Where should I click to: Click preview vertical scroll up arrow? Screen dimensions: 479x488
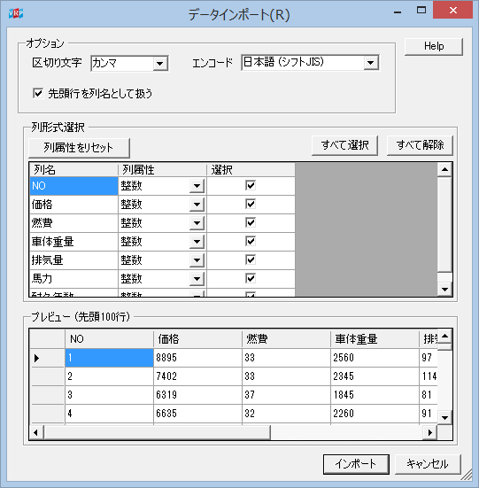click(444, 337)
